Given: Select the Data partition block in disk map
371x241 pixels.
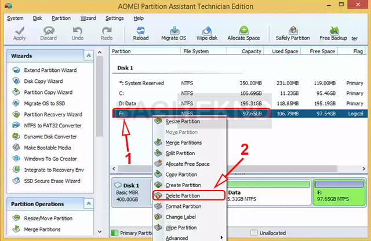Looking at the screenshot, I should pos(269,192).
